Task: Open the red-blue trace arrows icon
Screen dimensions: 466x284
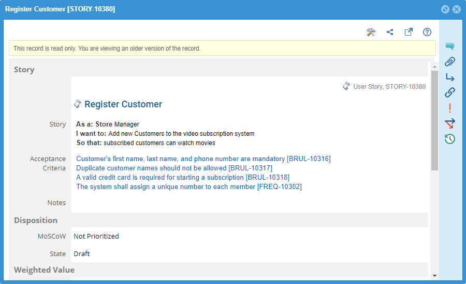Action: click(450, 123)
